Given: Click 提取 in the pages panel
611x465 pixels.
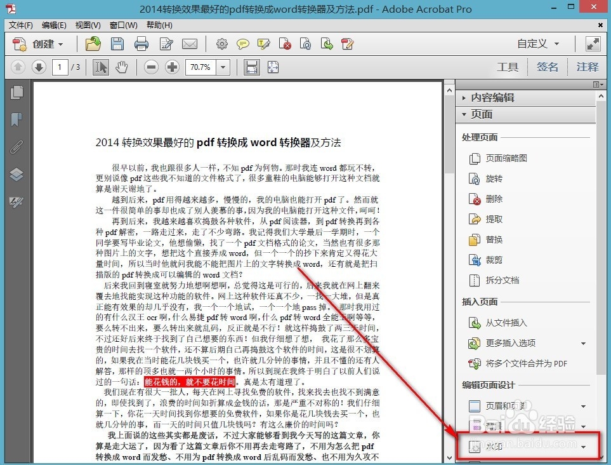Looking at the screenshot, I should tap(485, 220).
